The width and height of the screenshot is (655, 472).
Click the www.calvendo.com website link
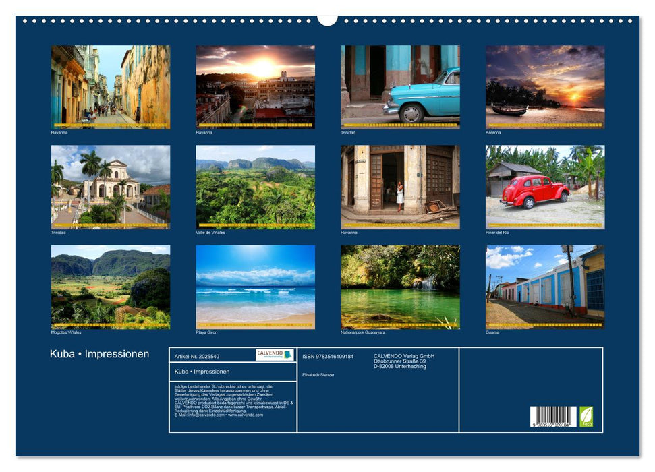click(245, 416)
